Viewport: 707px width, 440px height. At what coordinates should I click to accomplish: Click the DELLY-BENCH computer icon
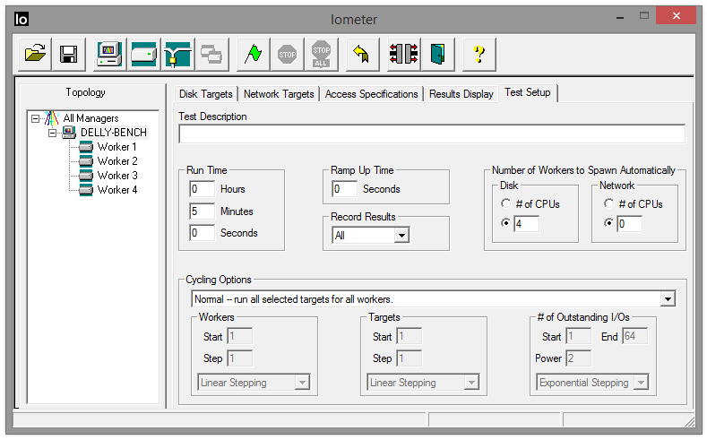pos(69,133)
